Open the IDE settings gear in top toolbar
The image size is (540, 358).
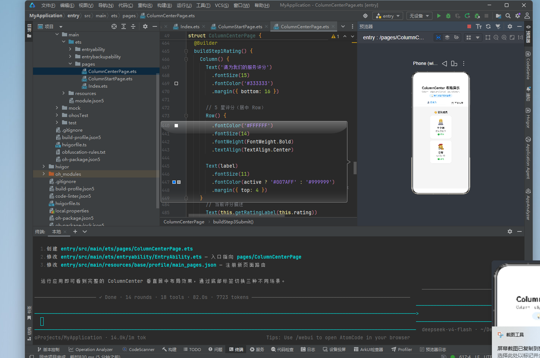pos(518,16)
